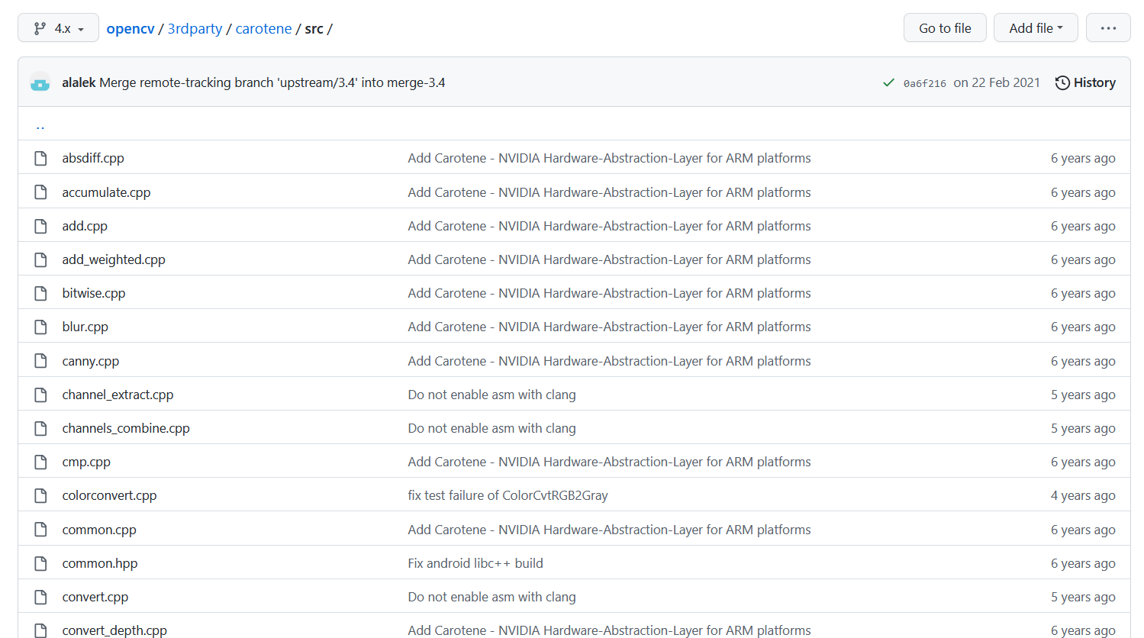This screenshot has height=638, width=1144.
Task: Click the green commit status checkmark
Action: click(x=888, y=82)
